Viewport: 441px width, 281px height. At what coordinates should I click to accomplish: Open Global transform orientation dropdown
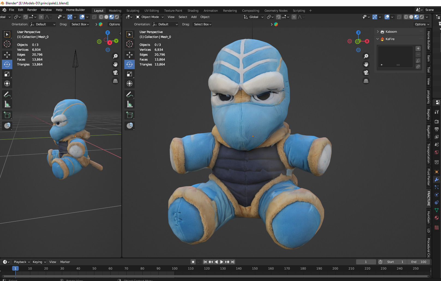click(x=253, y=17)
